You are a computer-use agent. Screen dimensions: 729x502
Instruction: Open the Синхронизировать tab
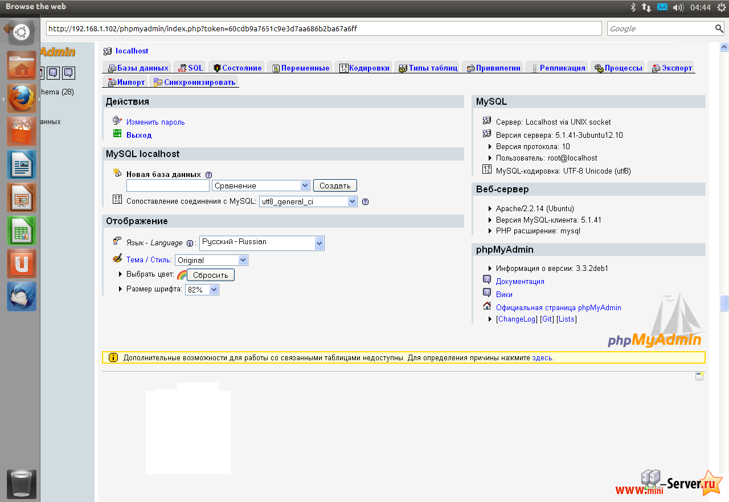(194, 82)
